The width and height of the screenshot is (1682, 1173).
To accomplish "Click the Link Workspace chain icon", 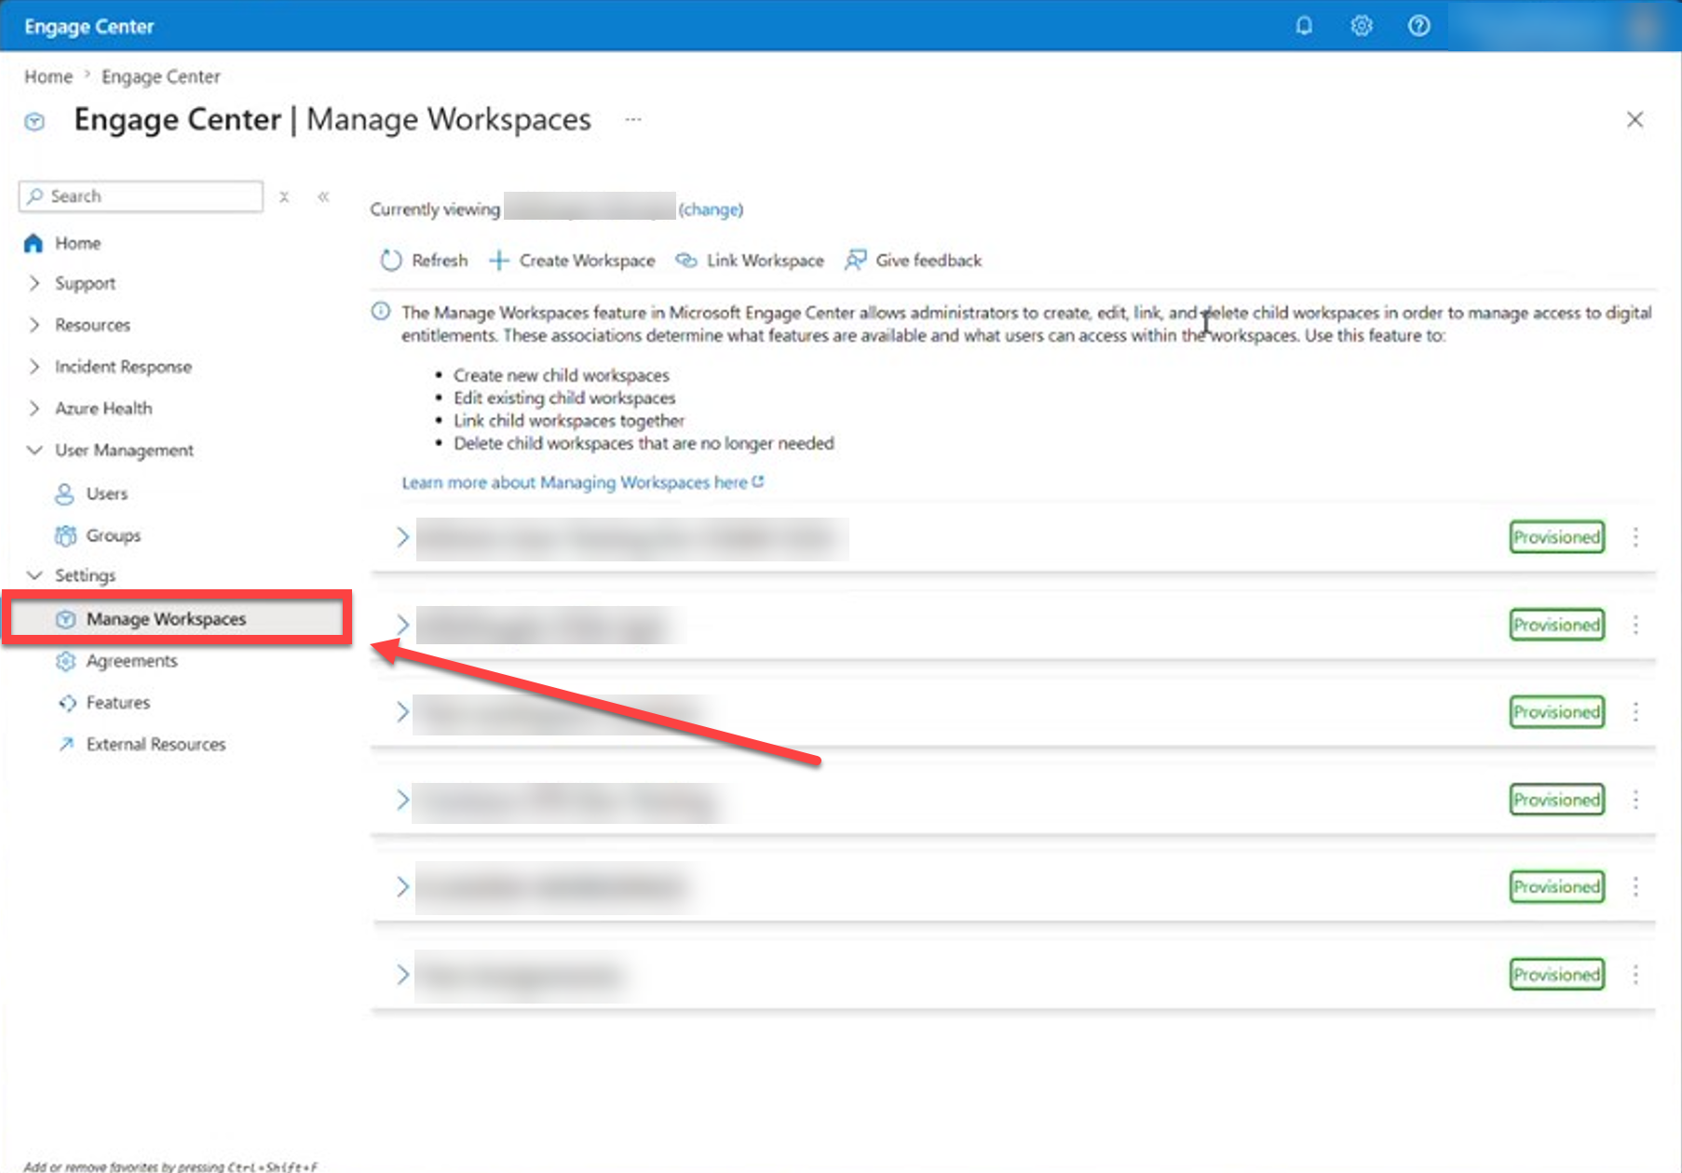I will tap(686, 261).
